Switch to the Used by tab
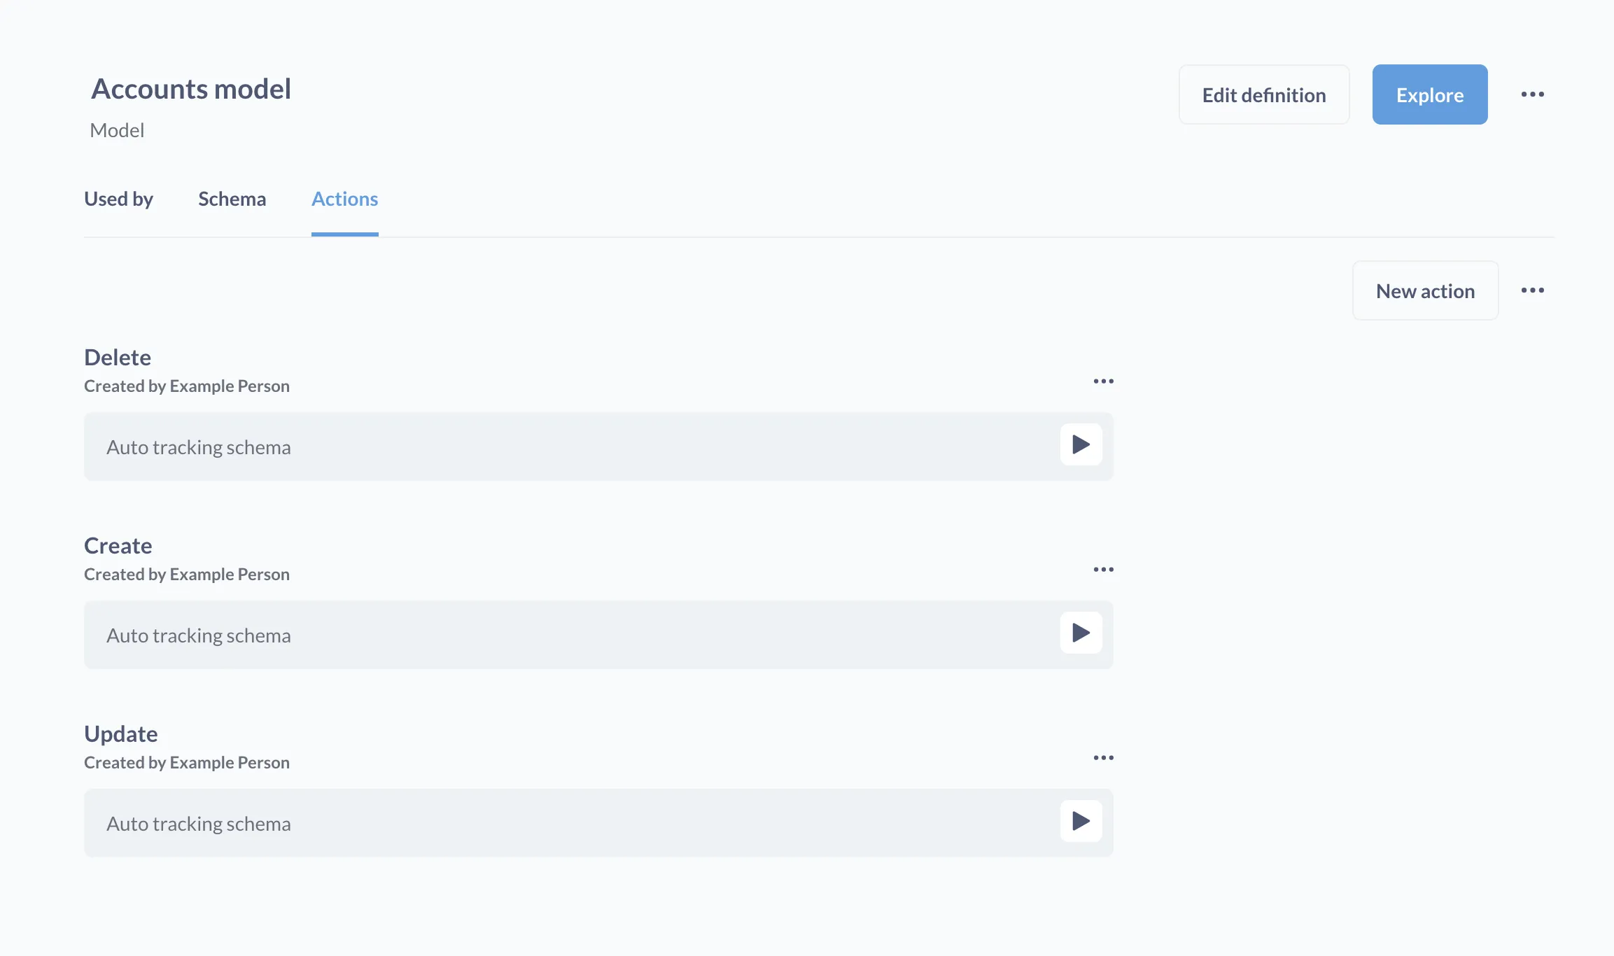 pos(118,199)
